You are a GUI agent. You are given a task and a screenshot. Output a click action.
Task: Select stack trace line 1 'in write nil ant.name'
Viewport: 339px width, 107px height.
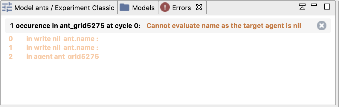click(x=62, y=48)
